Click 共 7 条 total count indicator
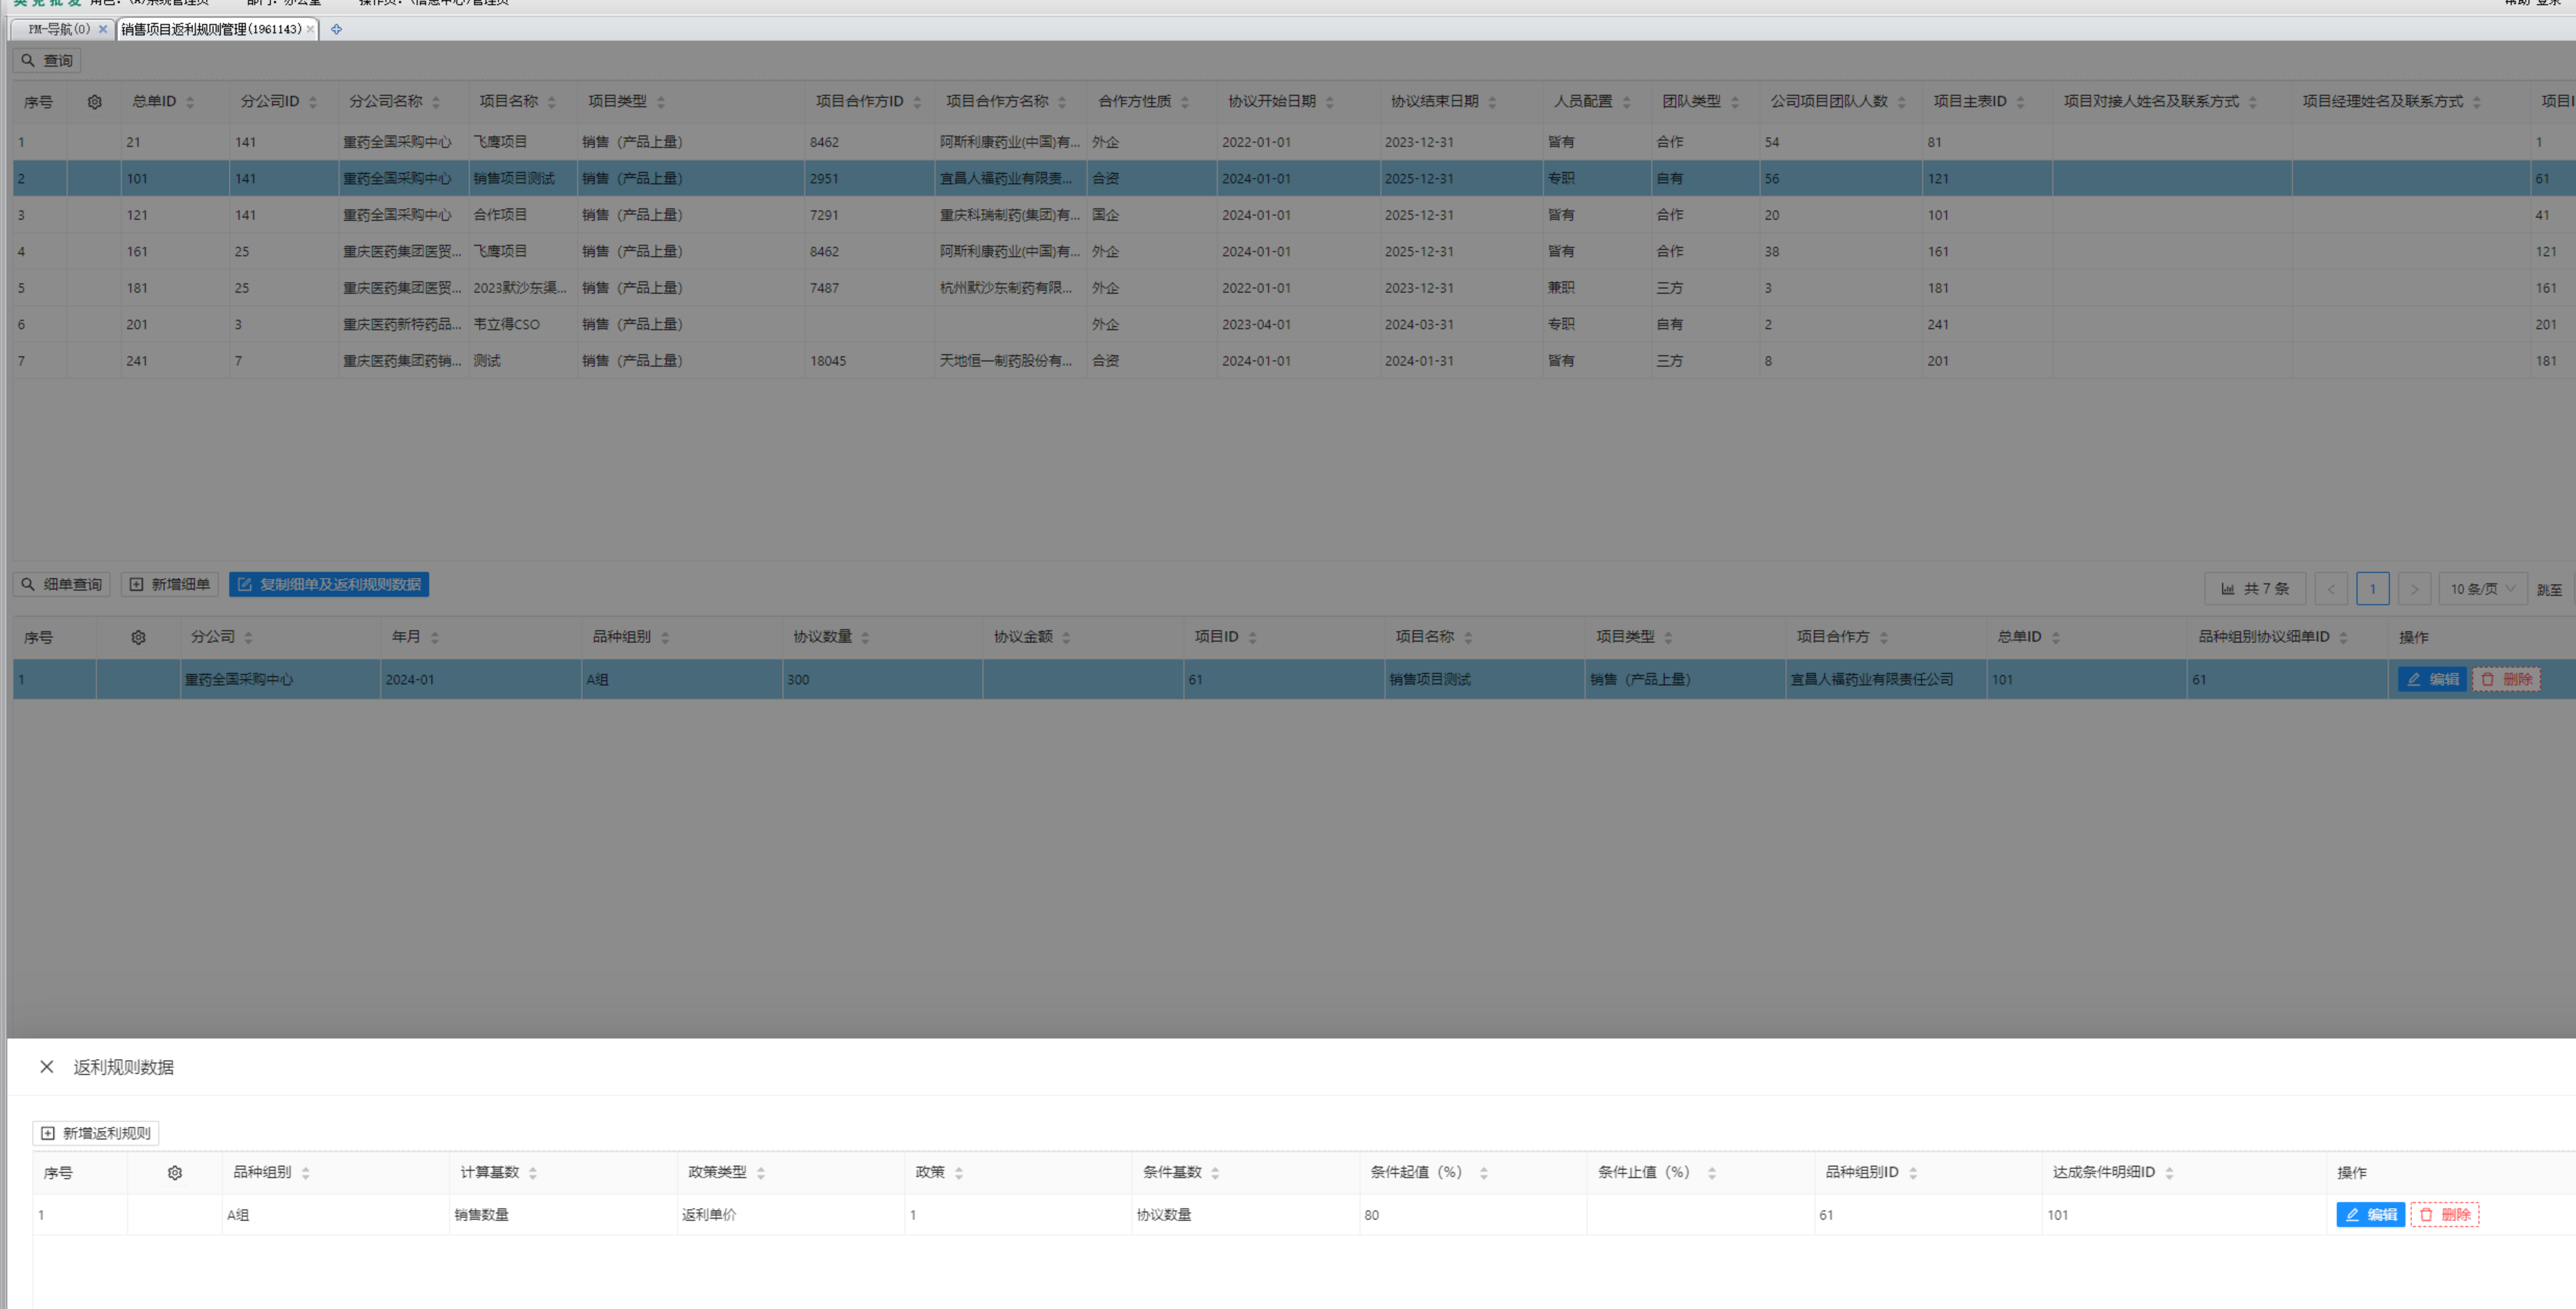 [2255, 589]
